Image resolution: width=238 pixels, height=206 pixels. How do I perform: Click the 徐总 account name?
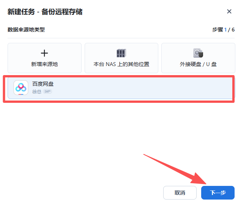(37, 92)
